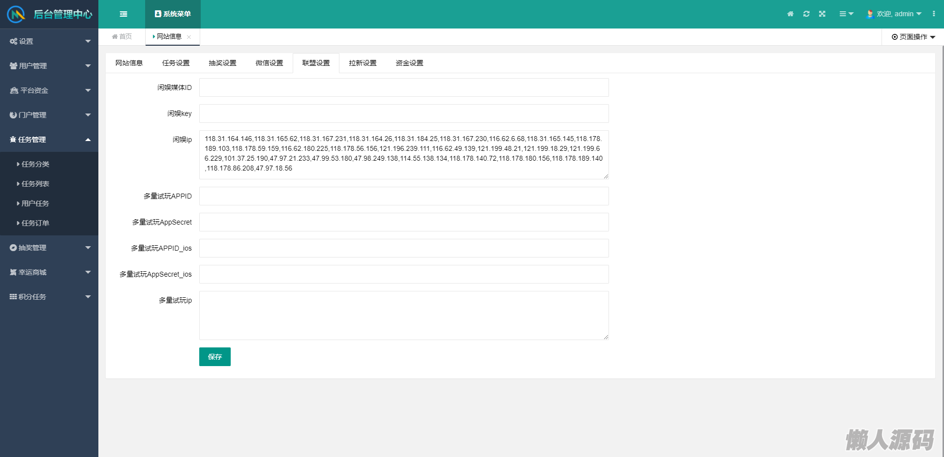This screenshot has width=944, height=457.
Task: Collapse the 任务管理 sidebar menu
Action: point(49,140)
